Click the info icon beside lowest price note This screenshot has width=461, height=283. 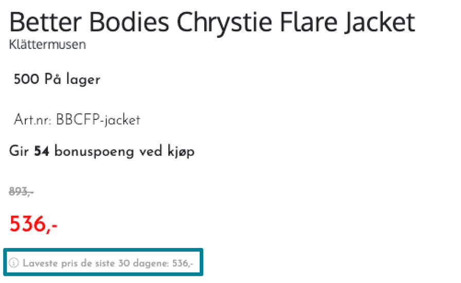click(x=14, y=264)
